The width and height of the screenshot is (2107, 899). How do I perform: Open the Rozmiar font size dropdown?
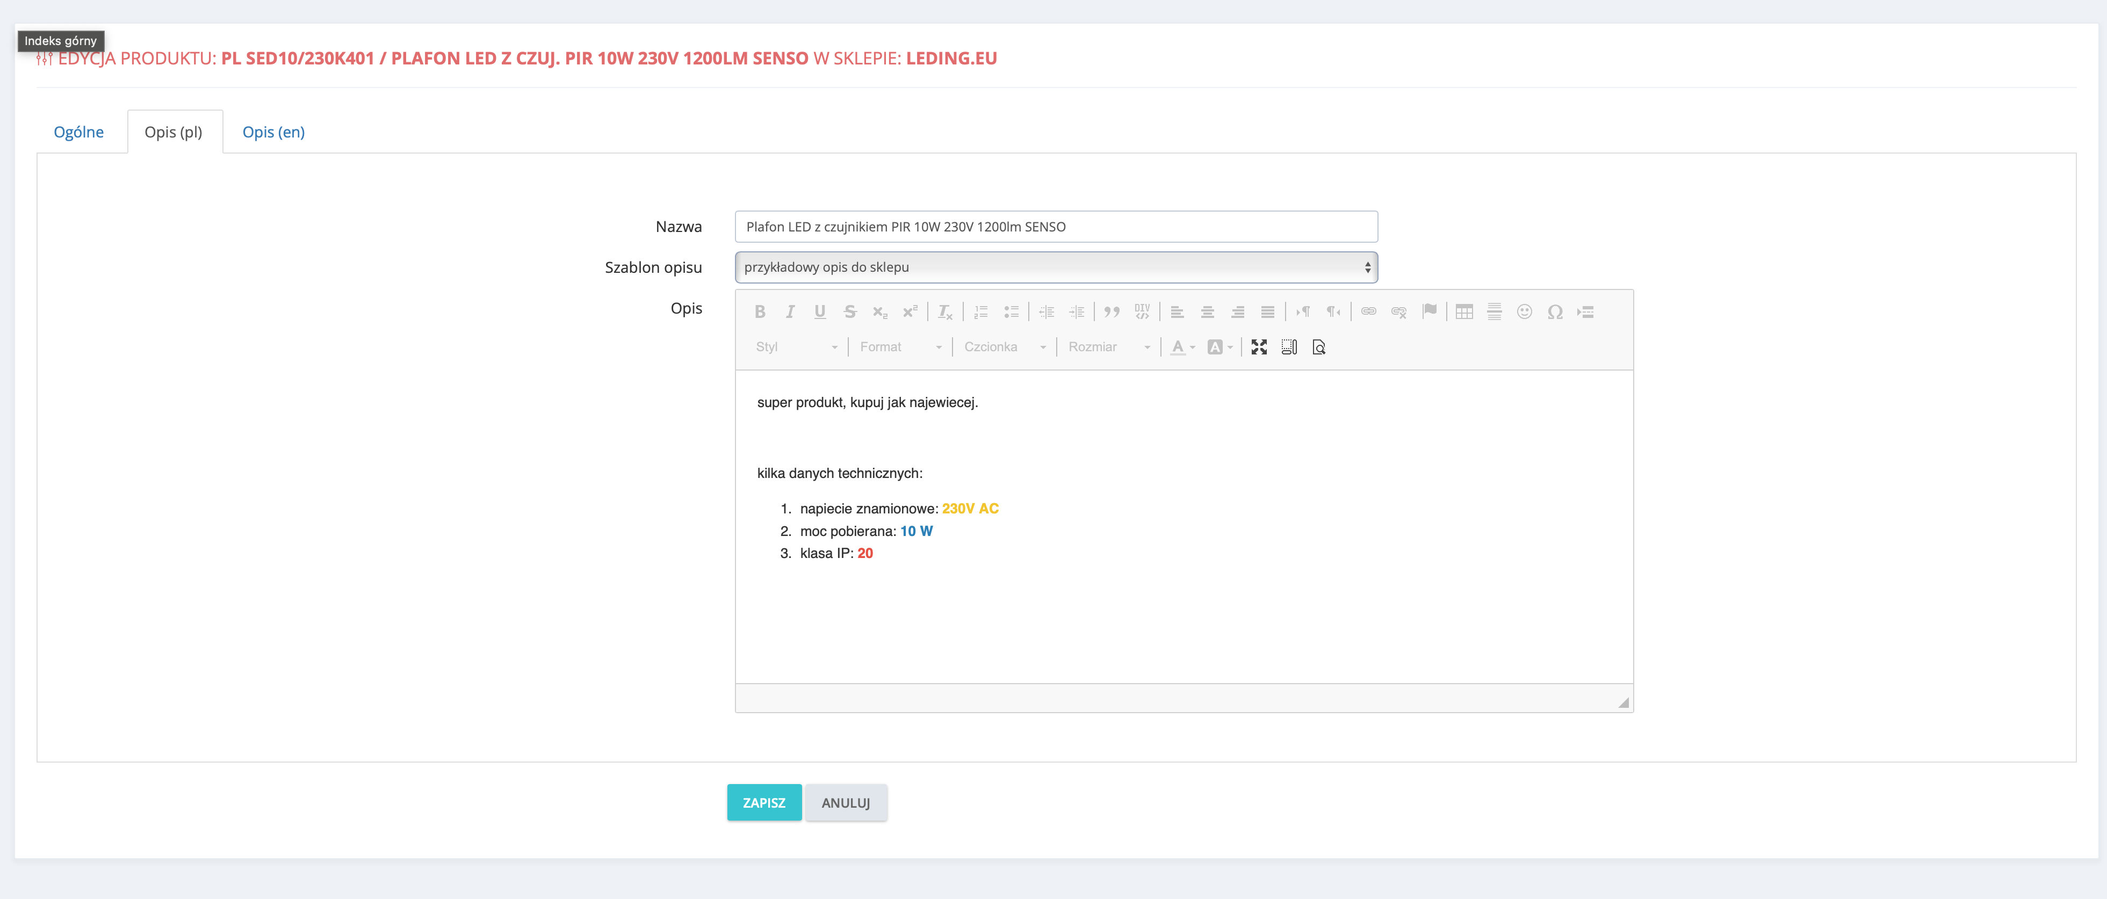[x=1108, y=347]
